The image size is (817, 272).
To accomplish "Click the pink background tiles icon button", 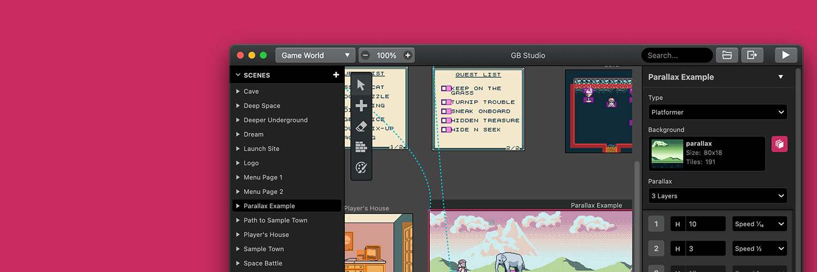I will point(779,144).
